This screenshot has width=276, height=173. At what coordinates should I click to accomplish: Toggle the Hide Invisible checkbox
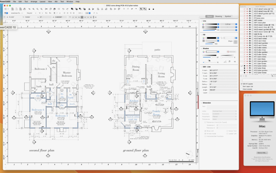[241, 89]
